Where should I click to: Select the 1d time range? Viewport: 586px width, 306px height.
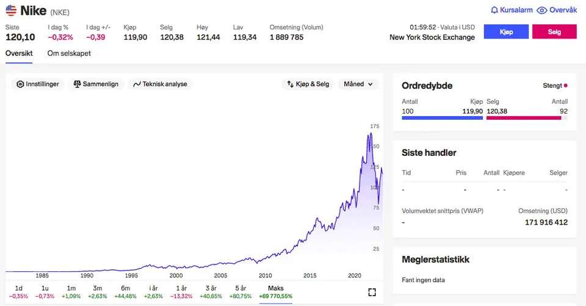pos(18,292)
